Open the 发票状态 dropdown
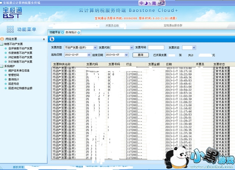 [194, 47]
